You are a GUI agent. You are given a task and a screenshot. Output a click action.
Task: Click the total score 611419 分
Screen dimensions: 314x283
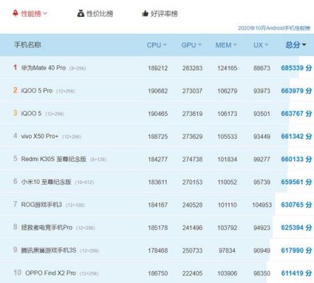click(296, 273)
